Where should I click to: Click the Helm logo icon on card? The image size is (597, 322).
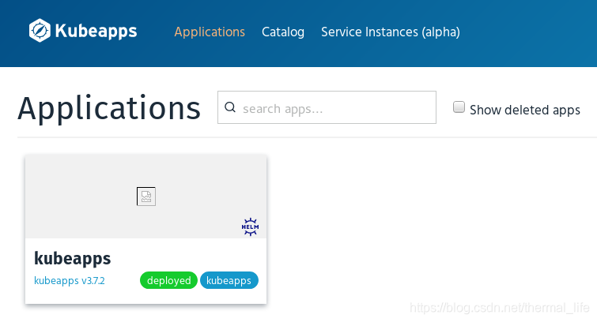[250, 227]
